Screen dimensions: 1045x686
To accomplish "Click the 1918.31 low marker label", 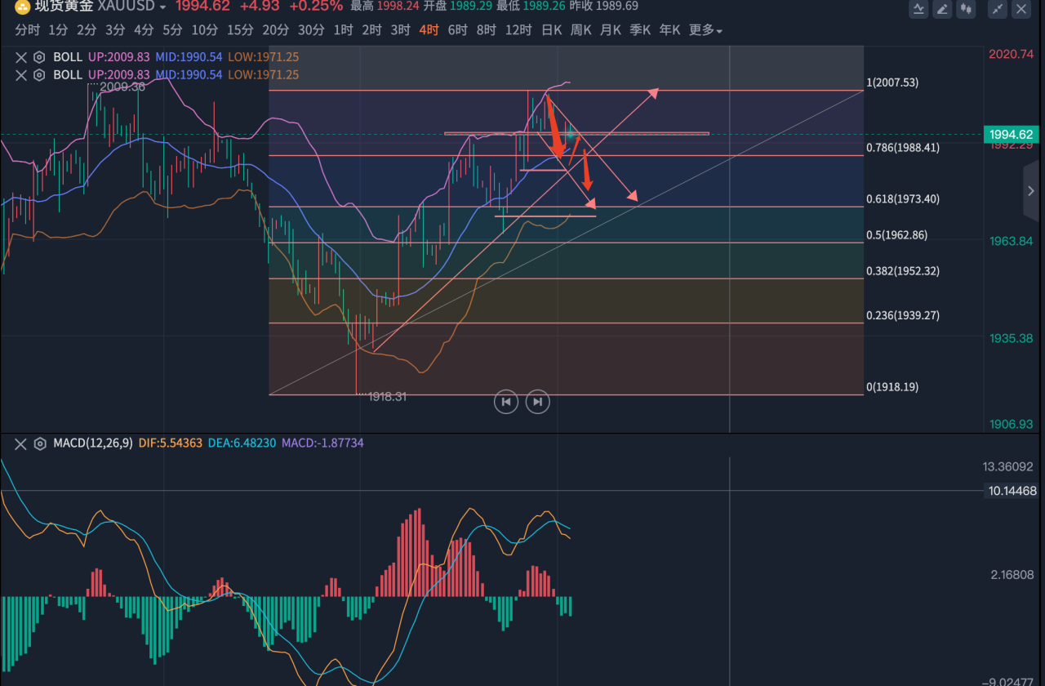I will tap(388, 396).
